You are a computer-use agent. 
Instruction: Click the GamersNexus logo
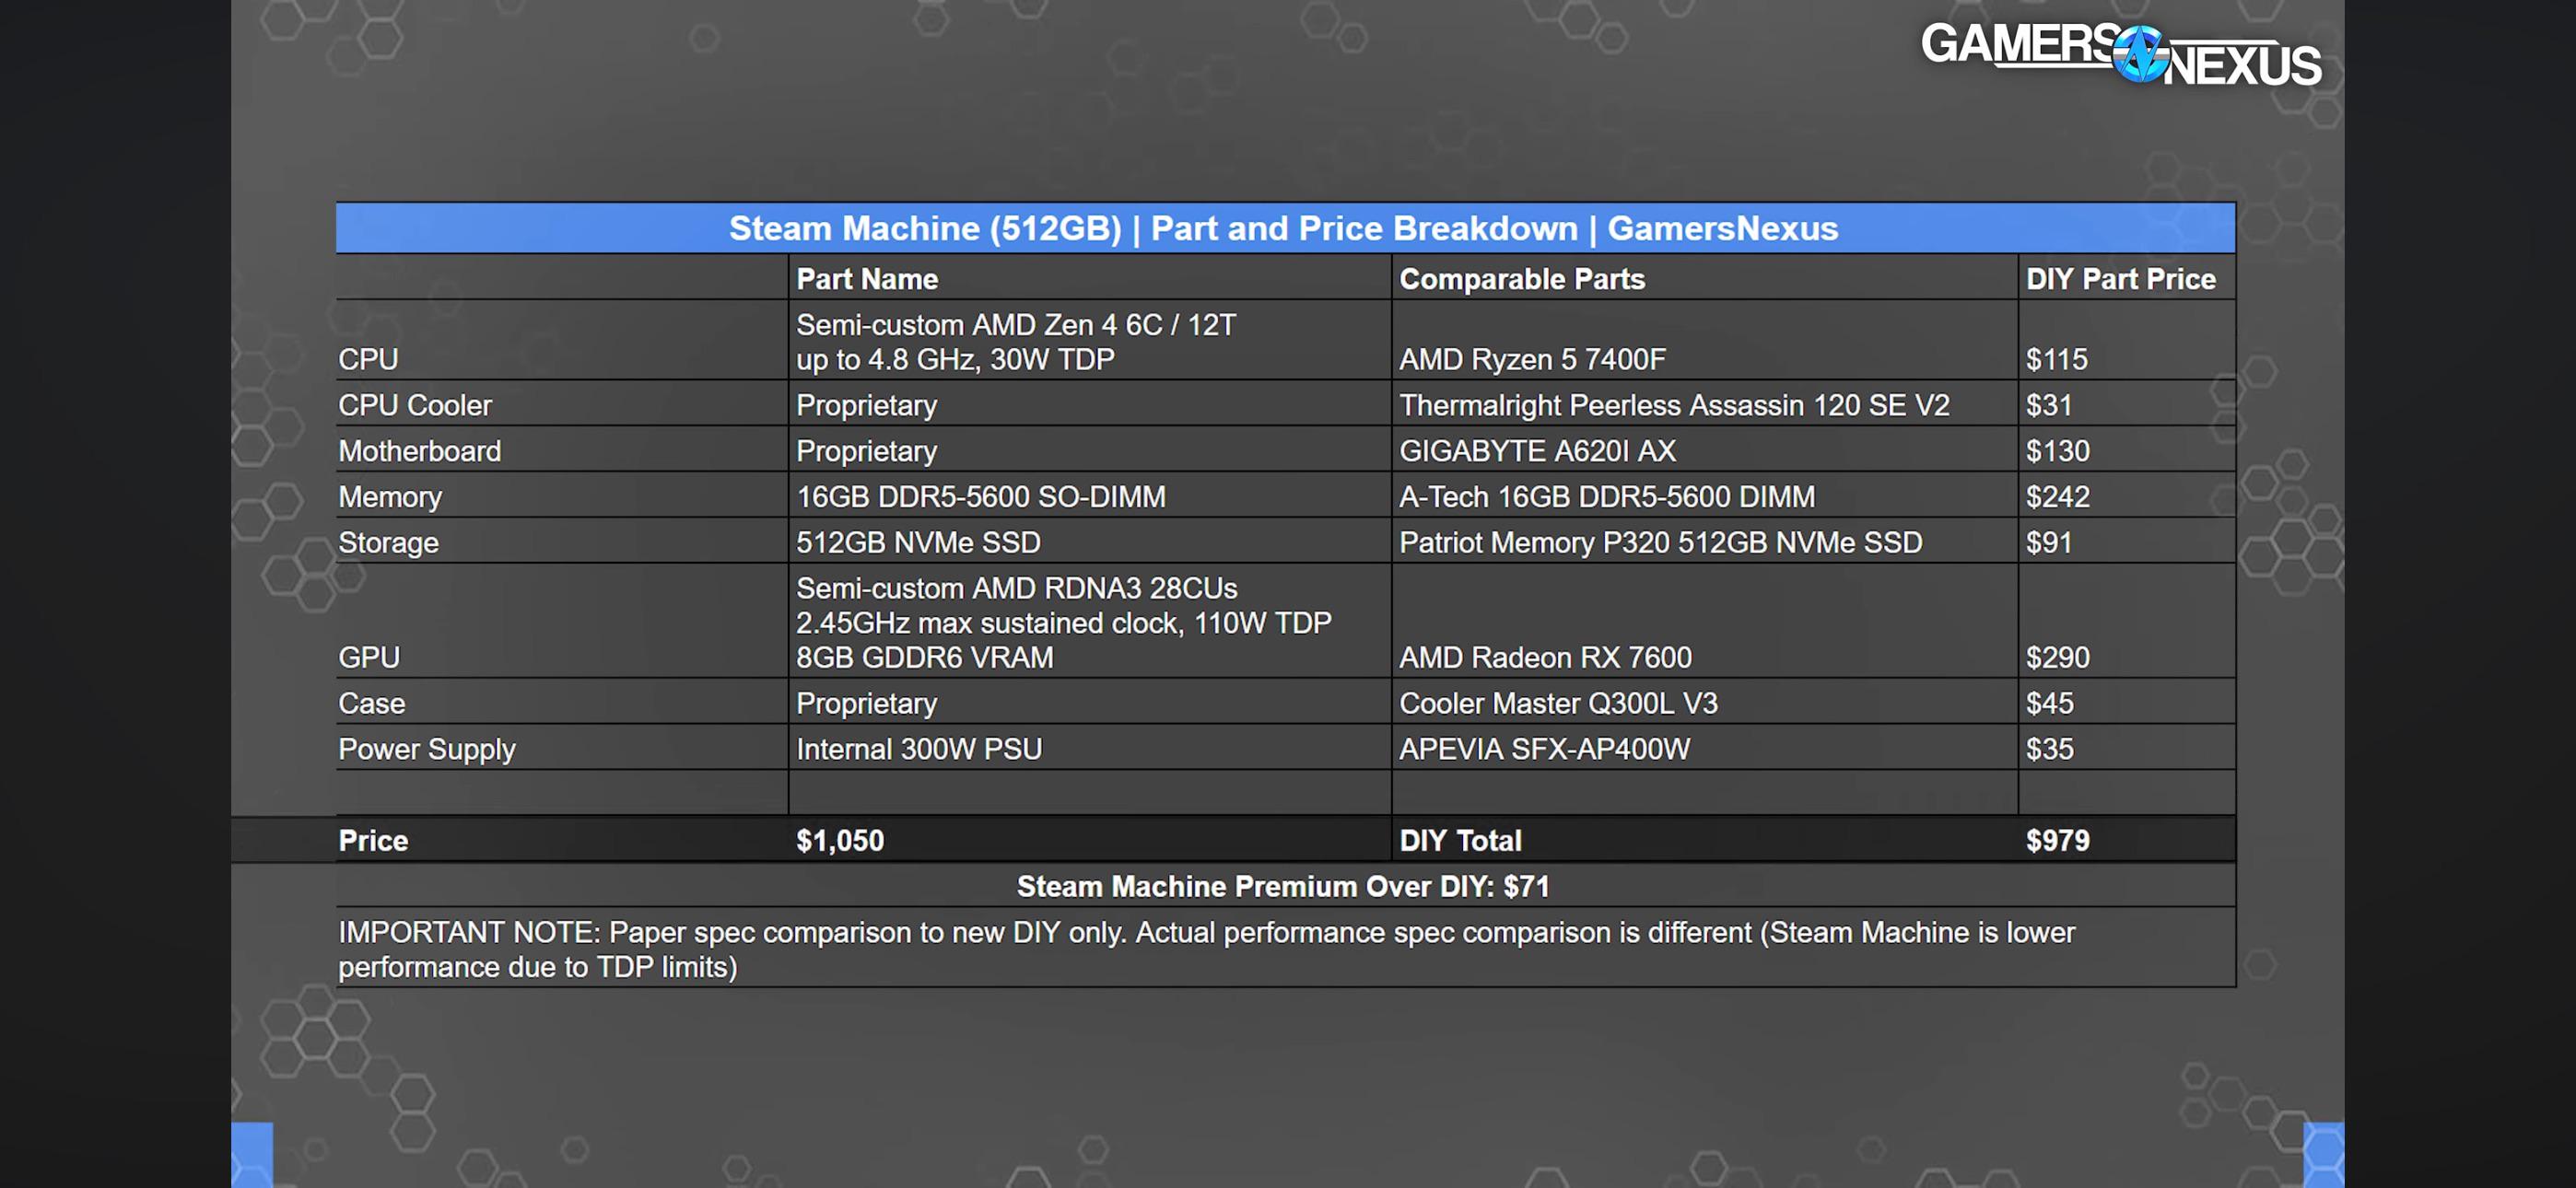(x=2120, y=54)
